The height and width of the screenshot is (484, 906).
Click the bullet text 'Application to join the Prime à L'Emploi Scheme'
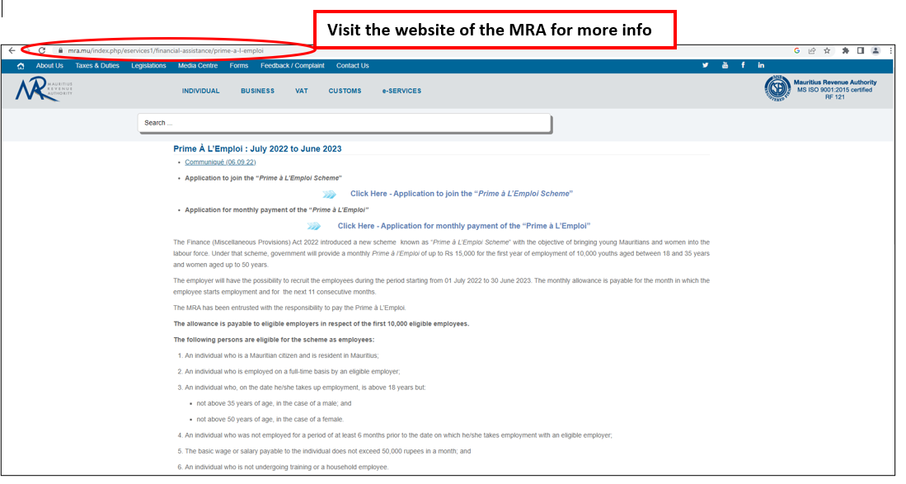263,178
